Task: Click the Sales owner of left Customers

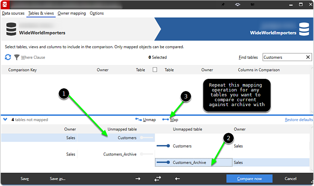Action: click(x=71, y=138)
